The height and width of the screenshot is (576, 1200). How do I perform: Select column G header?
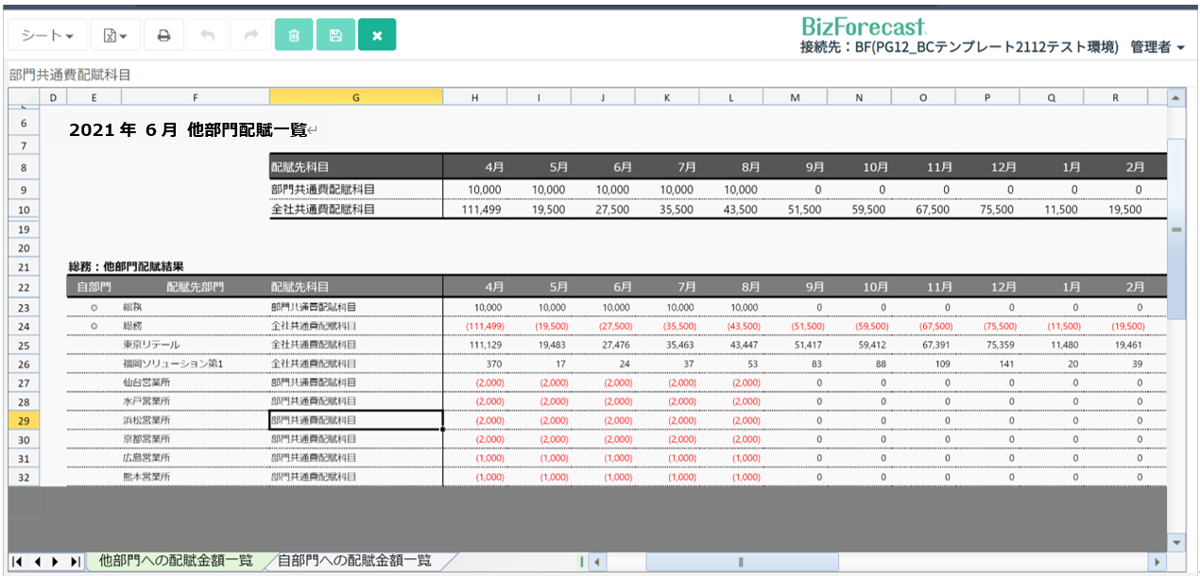355,97
